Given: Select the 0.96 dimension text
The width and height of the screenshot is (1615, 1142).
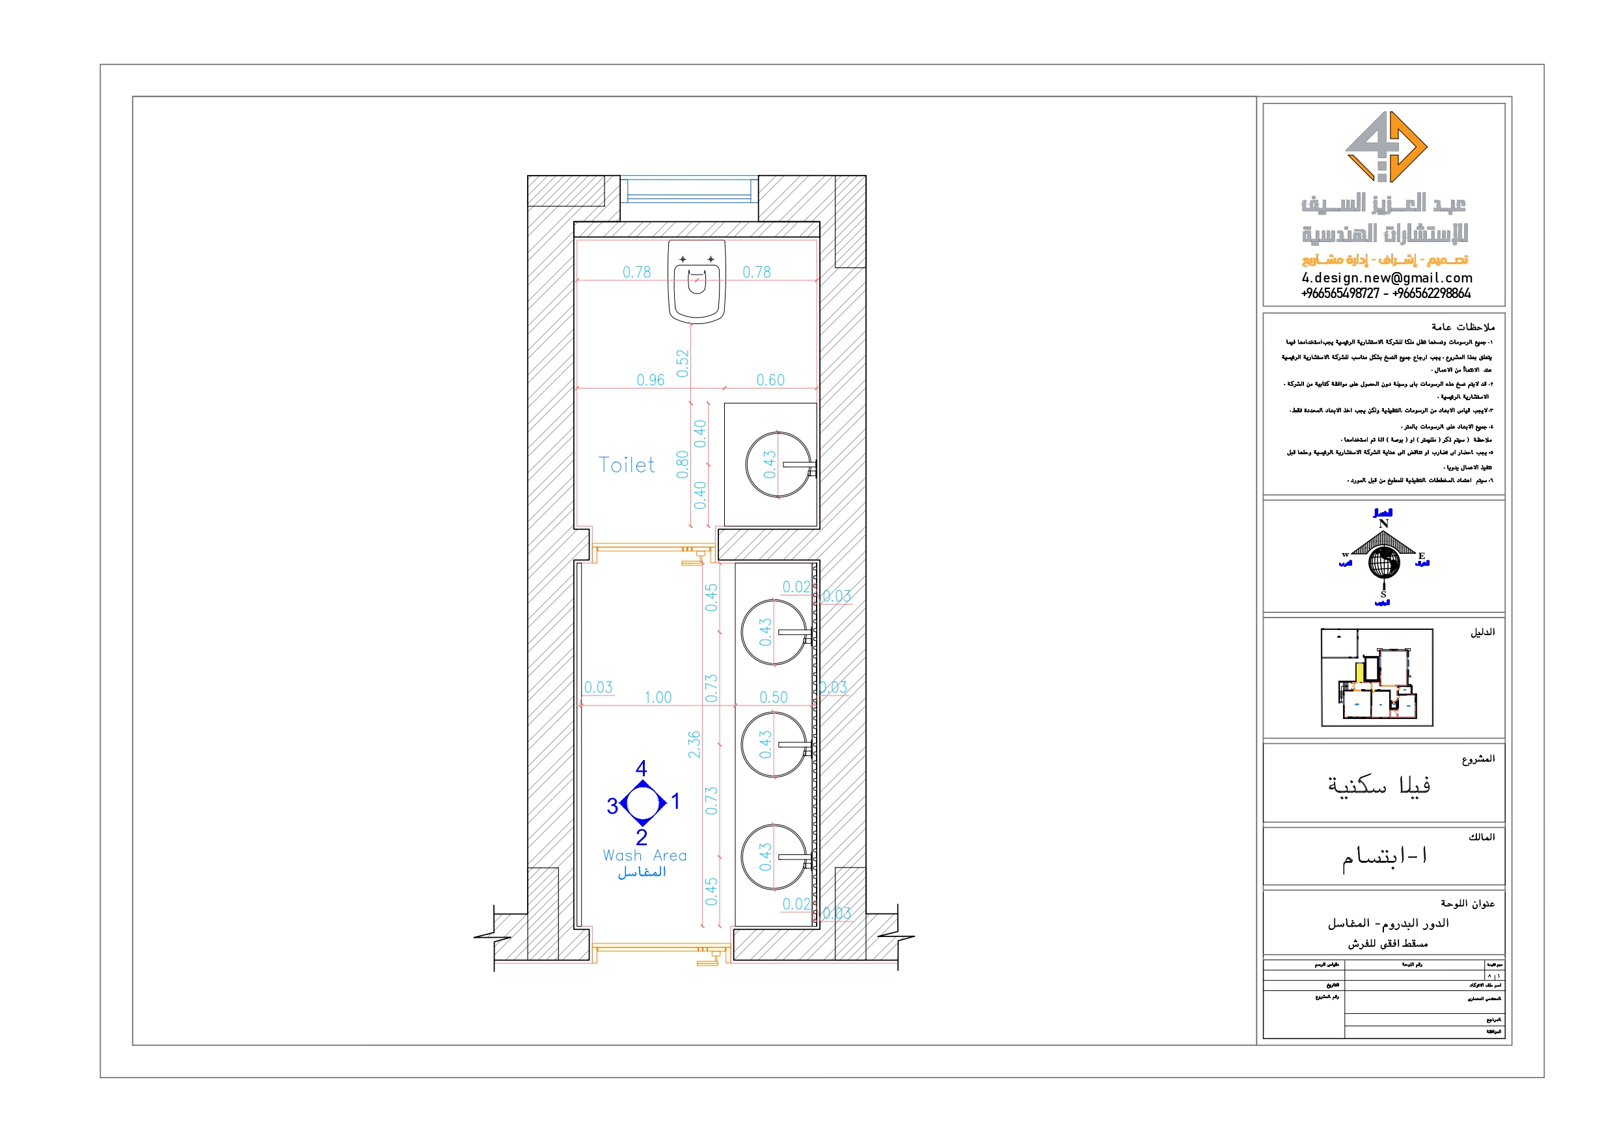Looking at the screenshot, I should [x=650, y=380].
